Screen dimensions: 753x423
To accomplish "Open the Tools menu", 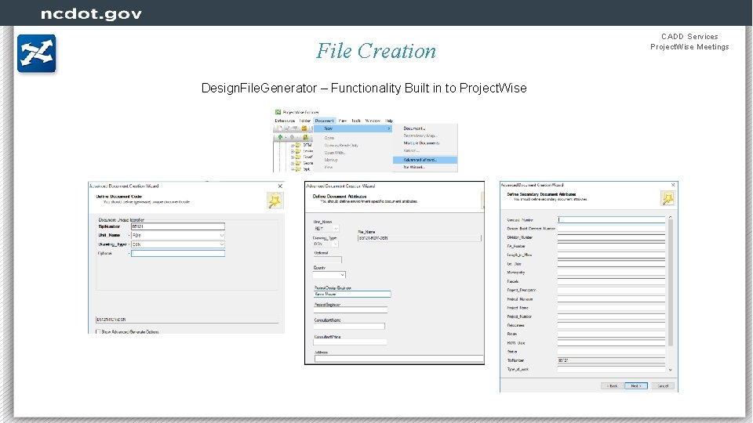I will tap(356, 121).
